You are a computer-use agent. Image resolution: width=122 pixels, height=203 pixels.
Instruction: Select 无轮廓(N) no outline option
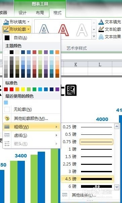(x=32, y=109)
